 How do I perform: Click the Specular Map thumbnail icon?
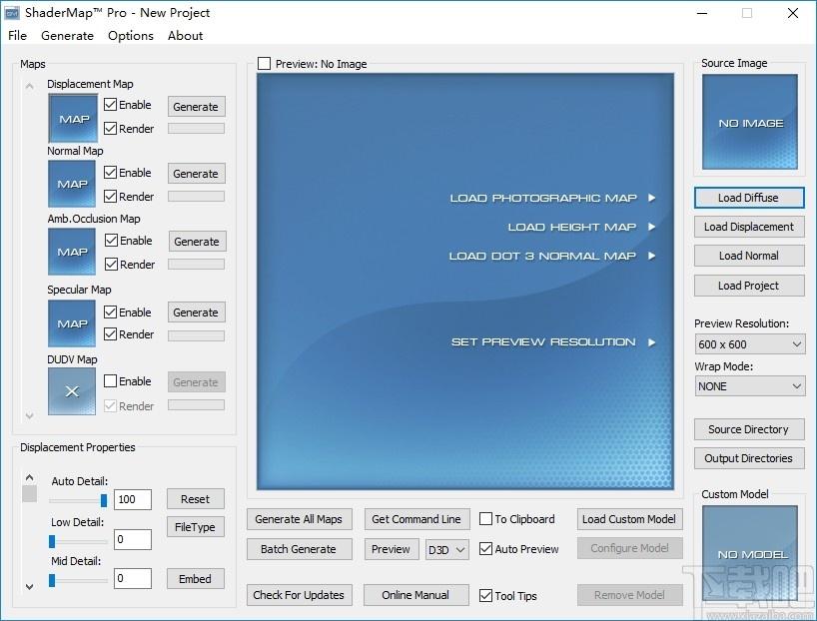point(72,323)
